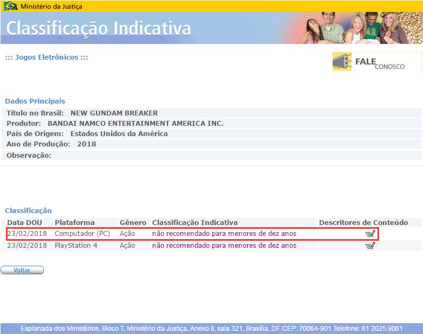Click the Plataforma column header

point(75,222)
